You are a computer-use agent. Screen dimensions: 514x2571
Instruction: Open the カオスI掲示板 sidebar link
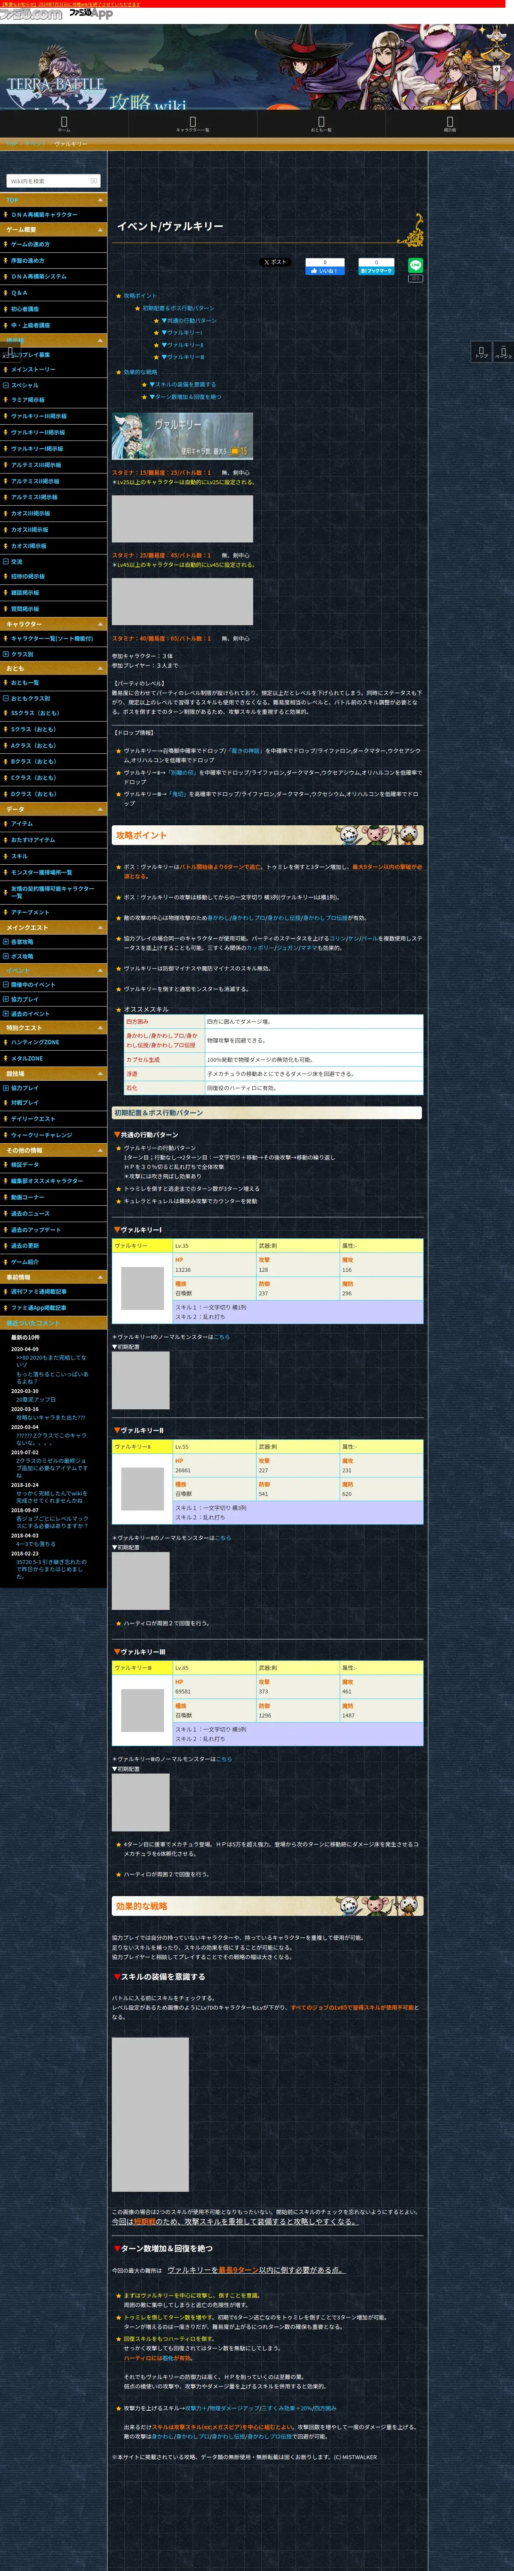tap(29, 546)
